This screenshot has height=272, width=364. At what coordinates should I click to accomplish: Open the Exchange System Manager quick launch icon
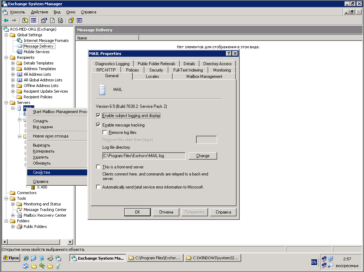click(x=58, y=258)
